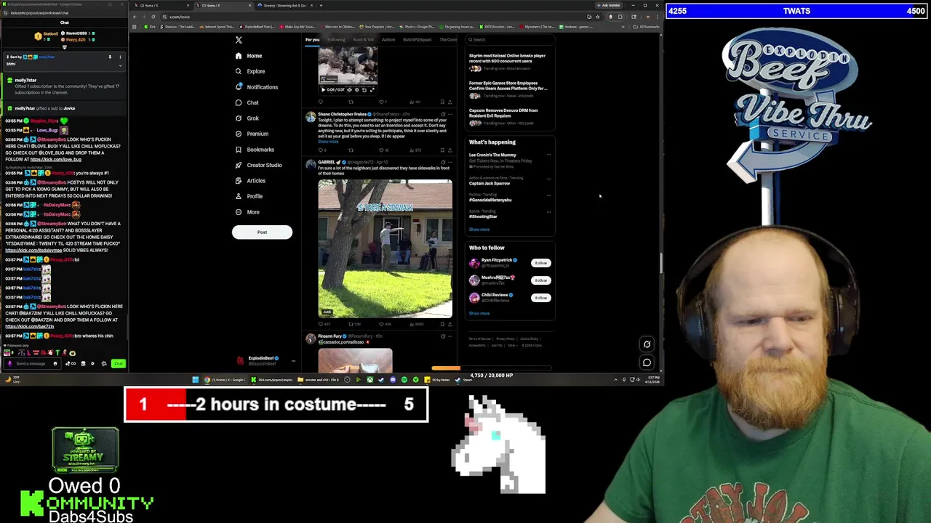Open the Kick bookmark in the bookmarks bar
Screen dimensions: 931x523
click(x=151, y=27)
